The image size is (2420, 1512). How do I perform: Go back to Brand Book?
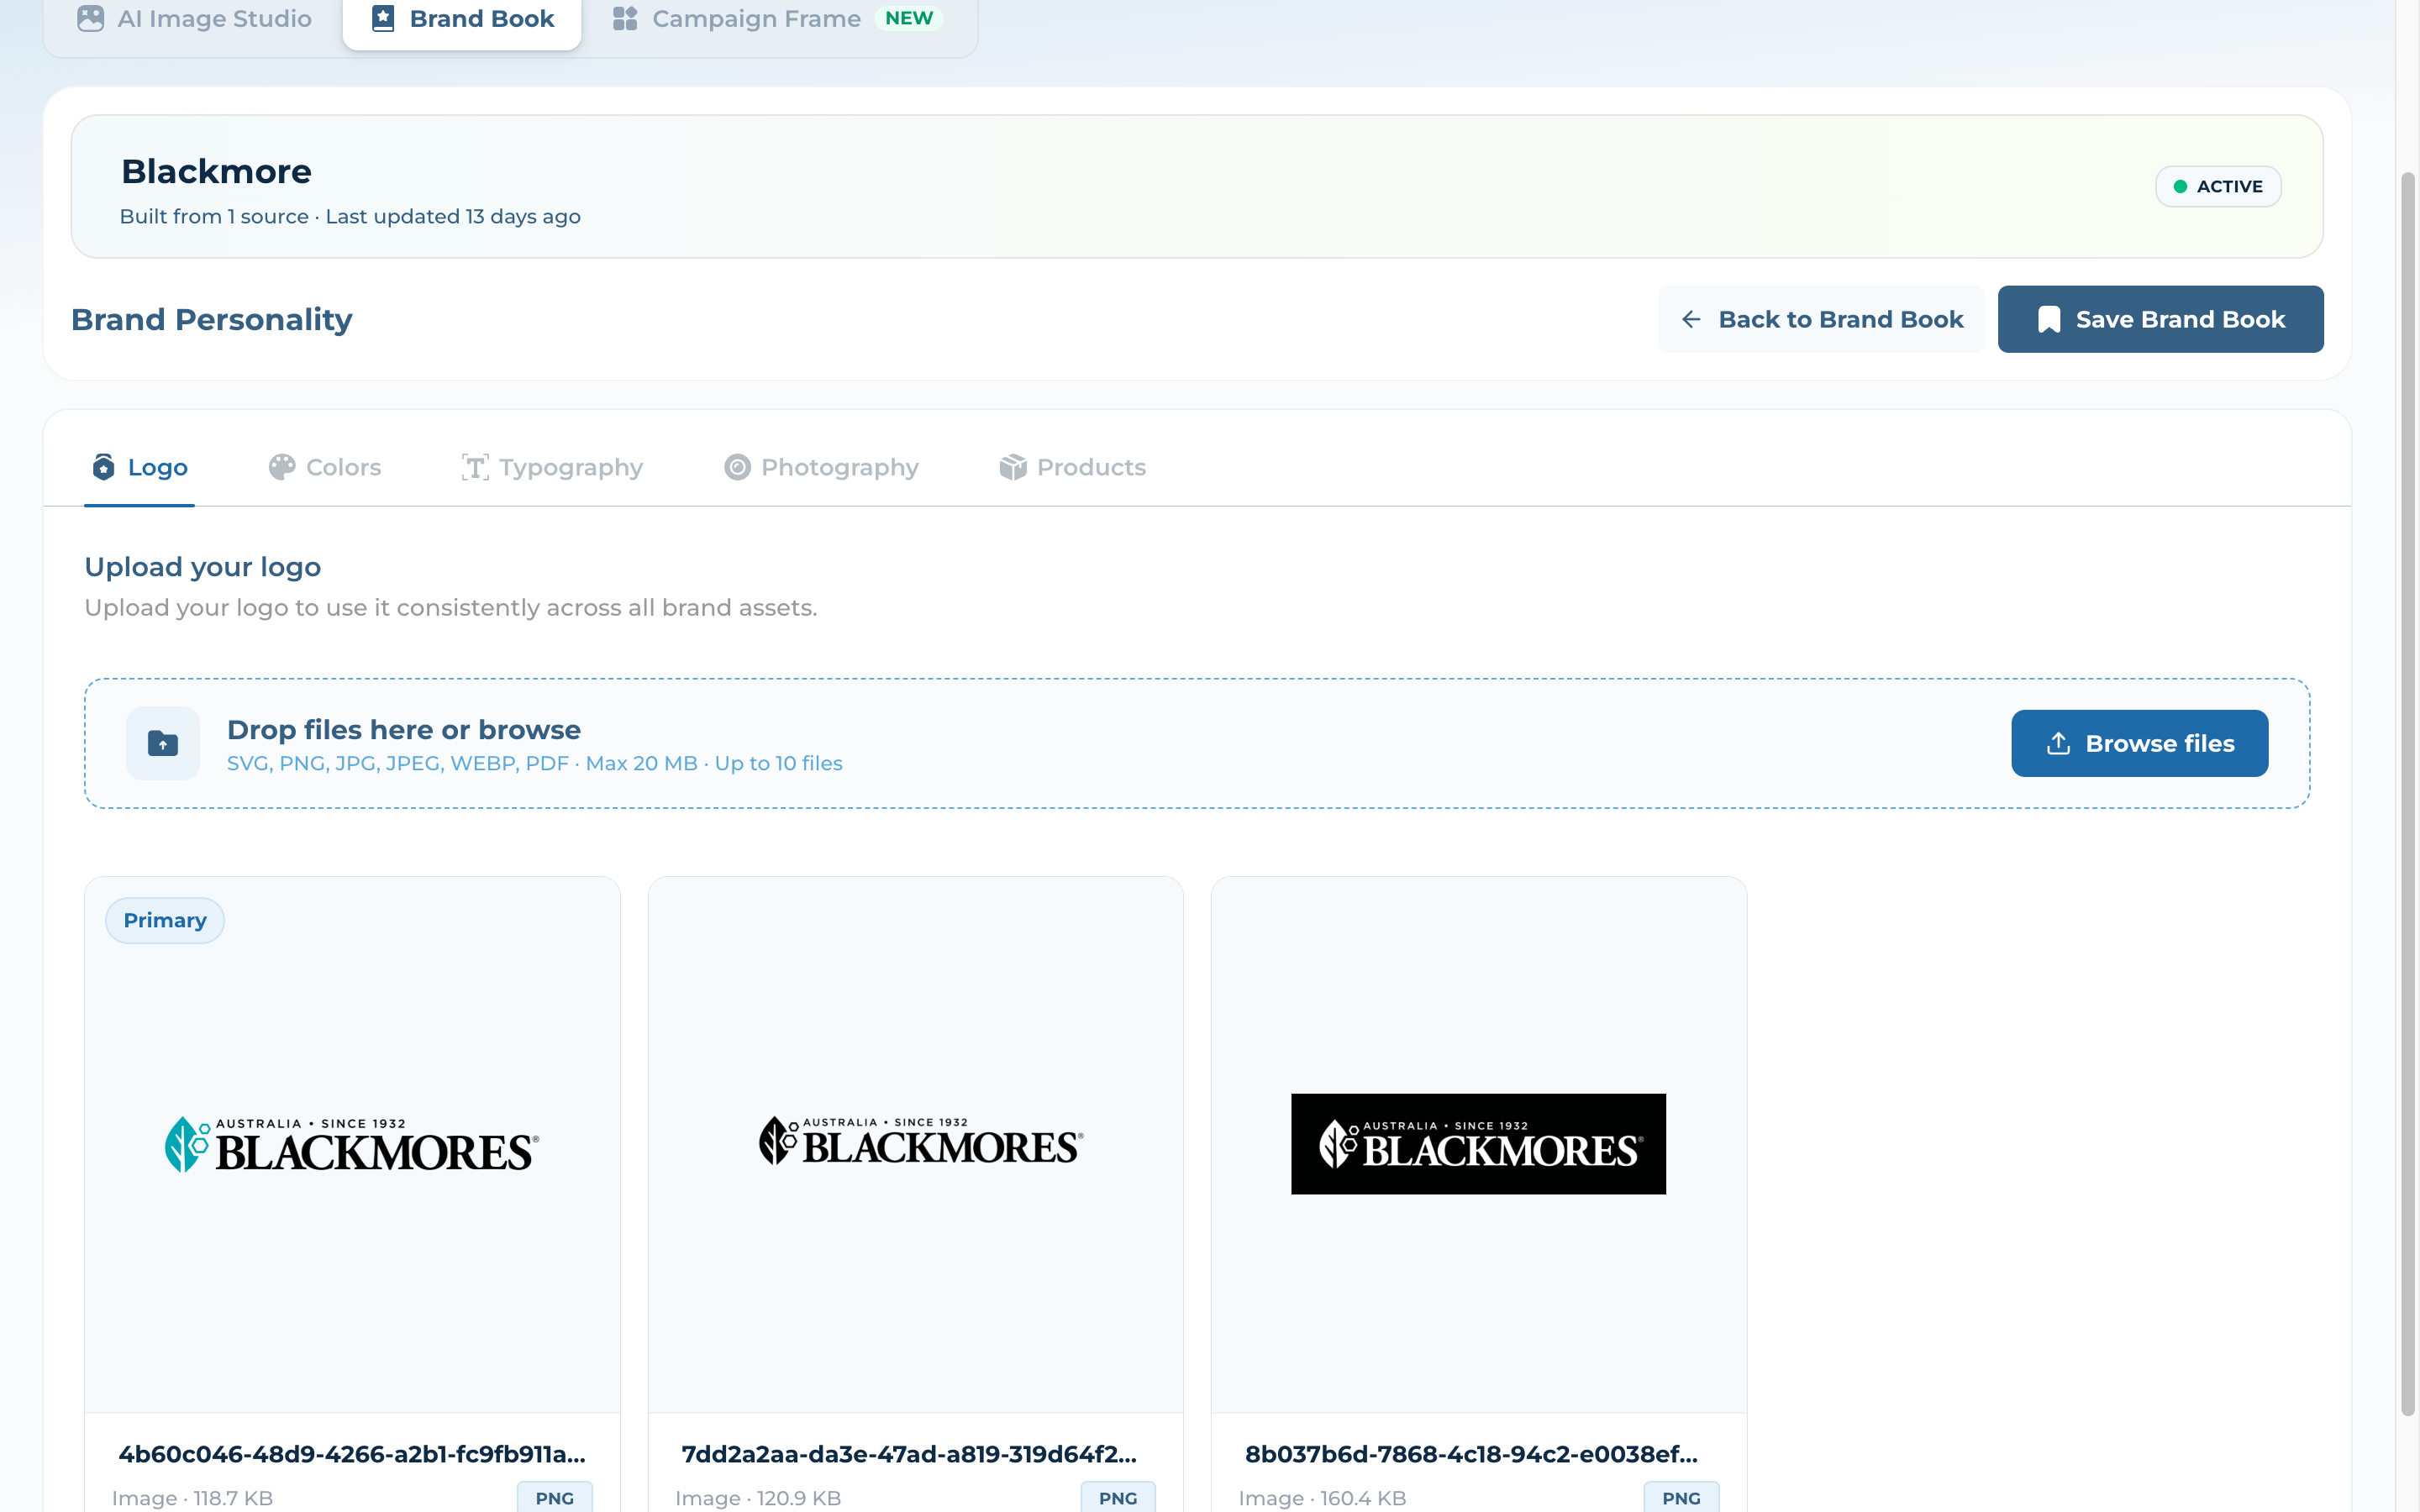[1820, 319]
